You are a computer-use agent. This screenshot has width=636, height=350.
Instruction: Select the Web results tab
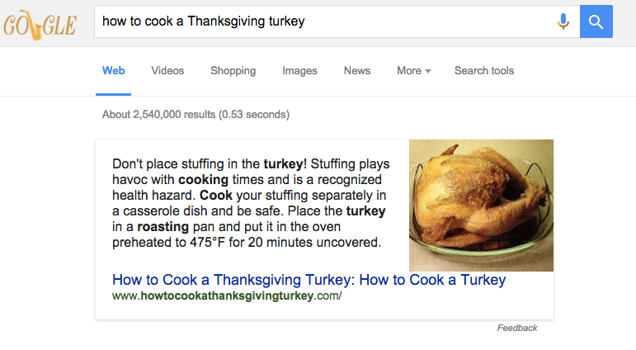click(x=113, y=71)
